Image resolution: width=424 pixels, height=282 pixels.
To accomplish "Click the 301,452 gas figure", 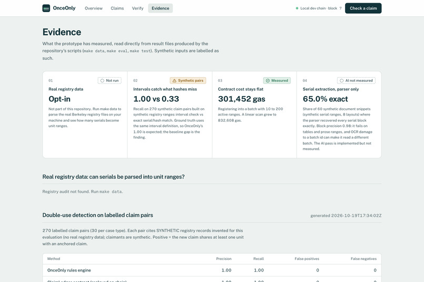I will click(x=241, y=99).
